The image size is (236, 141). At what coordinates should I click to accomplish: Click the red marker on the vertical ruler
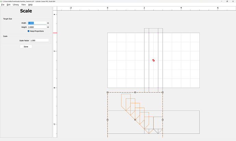[x=54, y=33]
